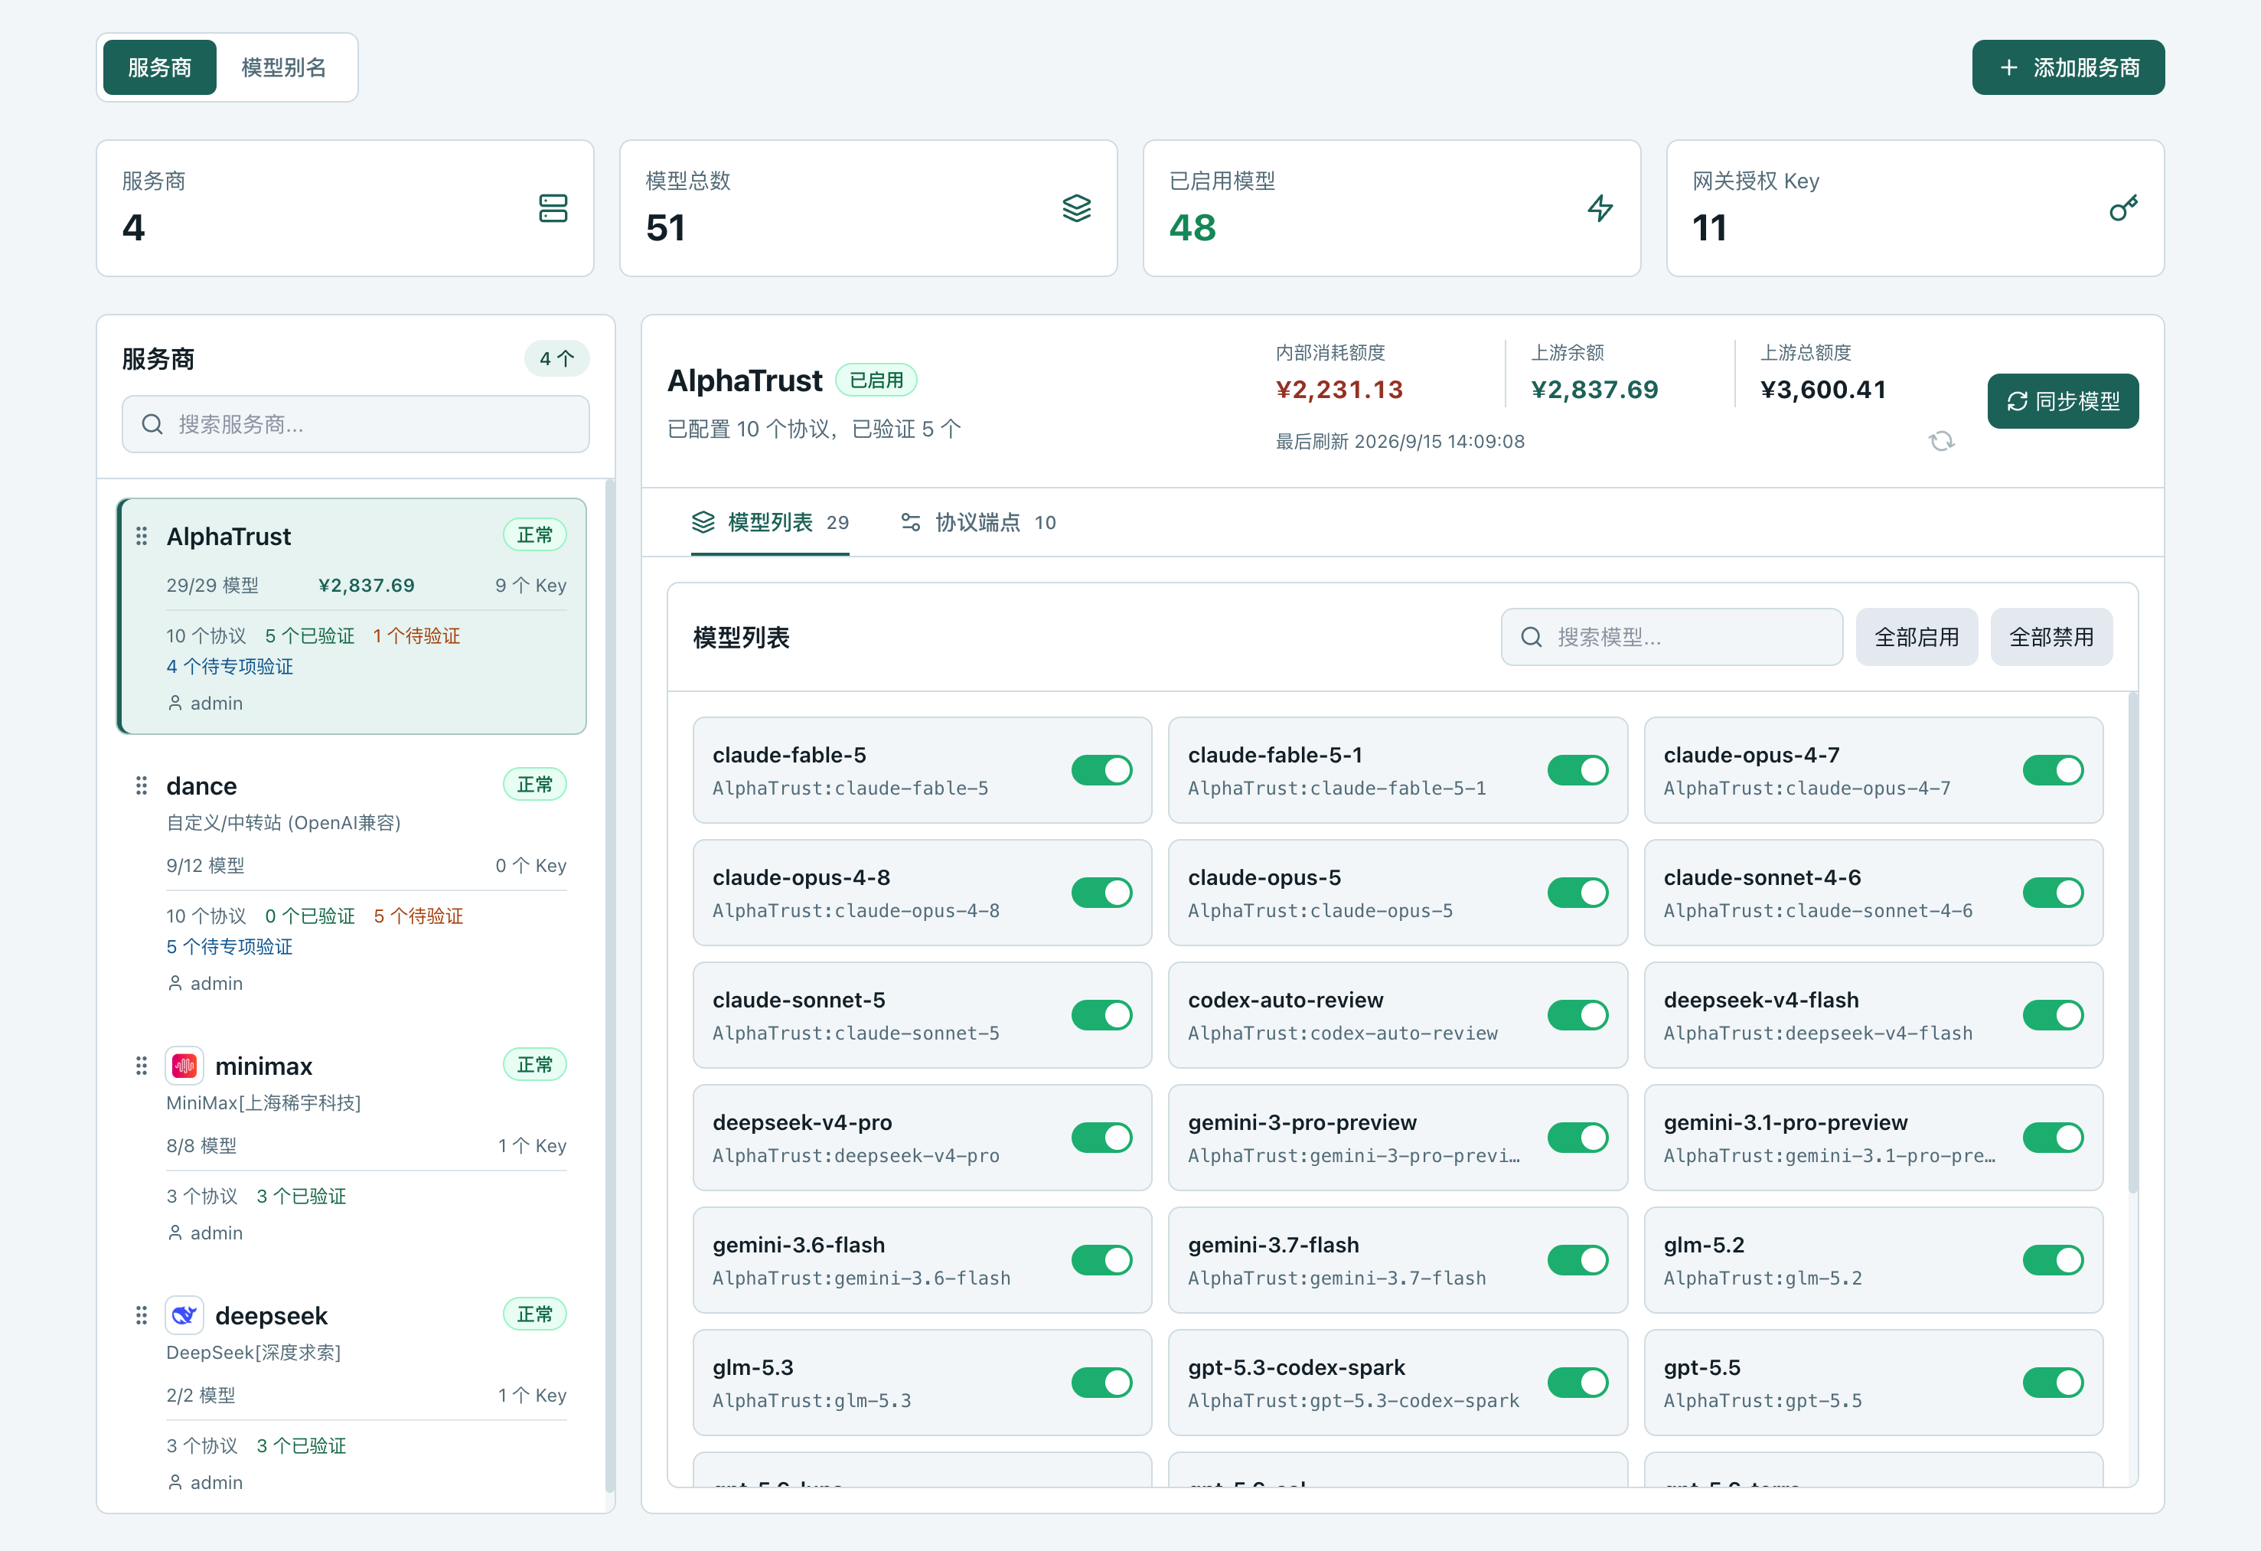
Task: Click the 正常 status badge on minimax
Action: click(534, 1064)
